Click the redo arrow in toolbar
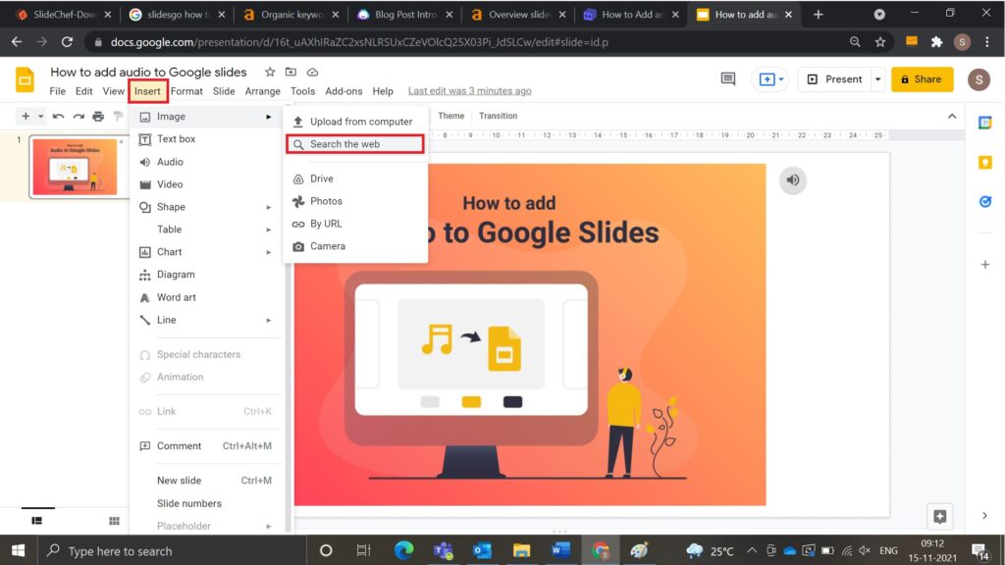Viewport: 1005px width, 565px height. tap(79, 116)
